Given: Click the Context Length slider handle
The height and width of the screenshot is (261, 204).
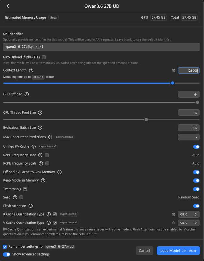Looking at the screenshot, I should (x=173, y=83).
